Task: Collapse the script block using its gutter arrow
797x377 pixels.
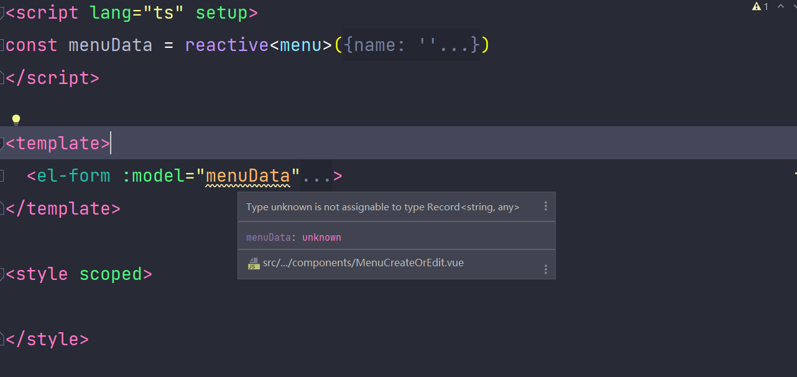Action: [2, 12]
